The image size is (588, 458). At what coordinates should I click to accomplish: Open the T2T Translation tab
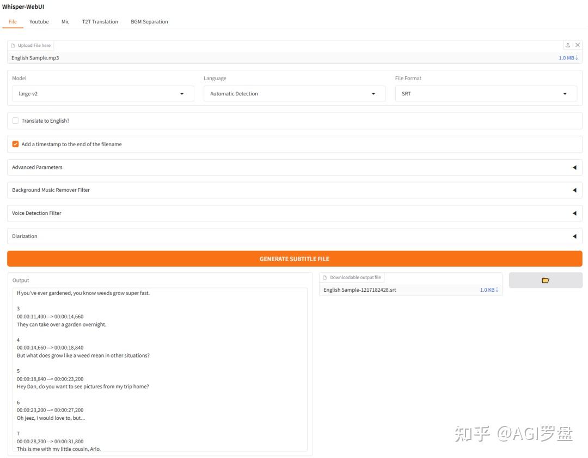tap(100, 22)
